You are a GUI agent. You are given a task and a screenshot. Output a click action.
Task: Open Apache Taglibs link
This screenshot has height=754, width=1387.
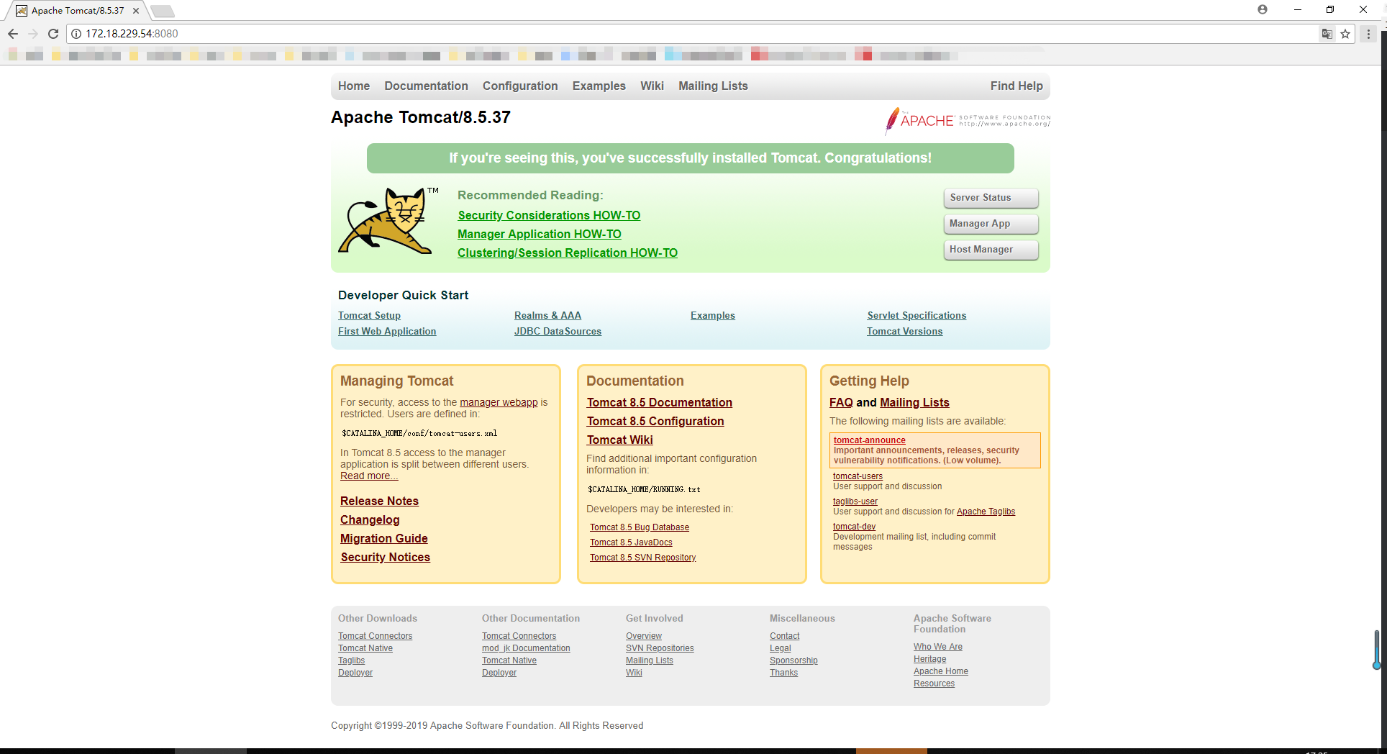986,512
